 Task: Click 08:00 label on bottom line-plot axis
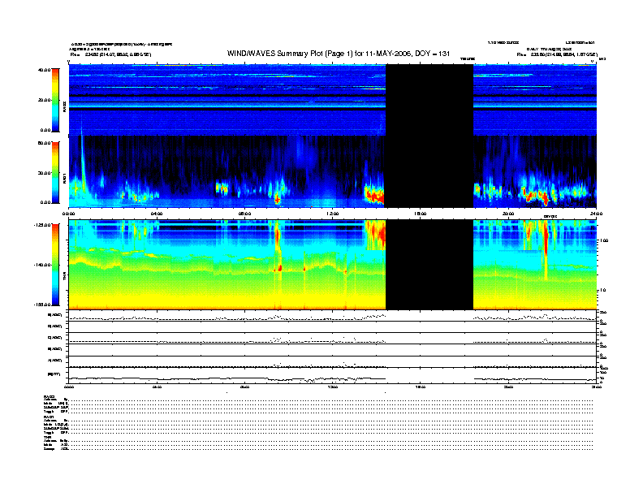(x=244, y=387)
